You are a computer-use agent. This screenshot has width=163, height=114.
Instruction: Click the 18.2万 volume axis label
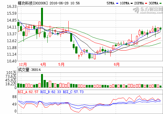point(11,84)
